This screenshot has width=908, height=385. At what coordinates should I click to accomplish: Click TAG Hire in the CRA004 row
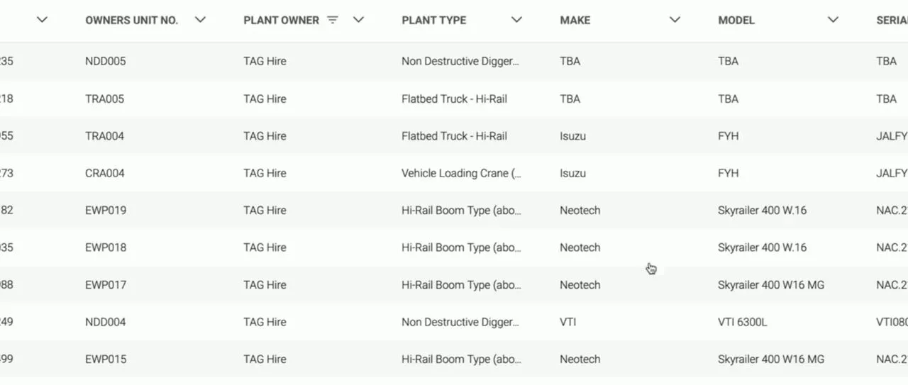click(x=265, y=173)
